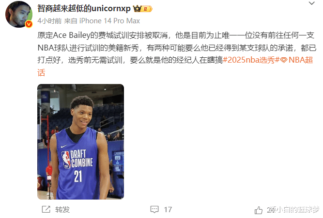Expand post options with top-right chevron

pos(311,3)
